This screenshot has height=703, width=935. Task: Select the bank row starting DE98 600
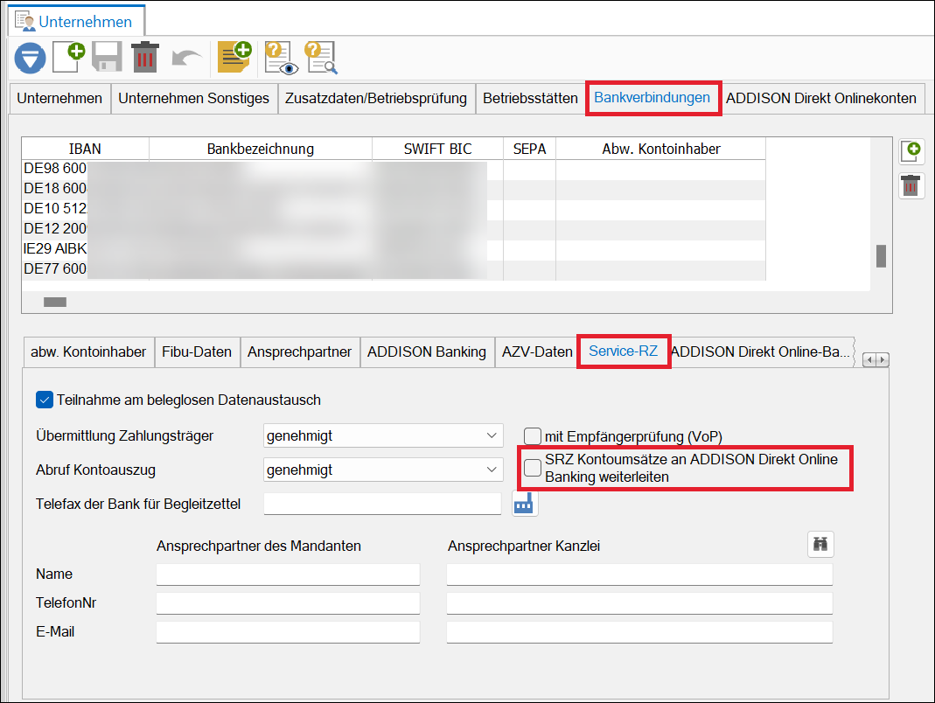click(x=394, y=169)
